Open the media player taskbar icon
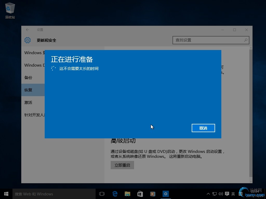The width and height of the screenshot is (266, 199). pyautogui.click(x=153, y=194)
